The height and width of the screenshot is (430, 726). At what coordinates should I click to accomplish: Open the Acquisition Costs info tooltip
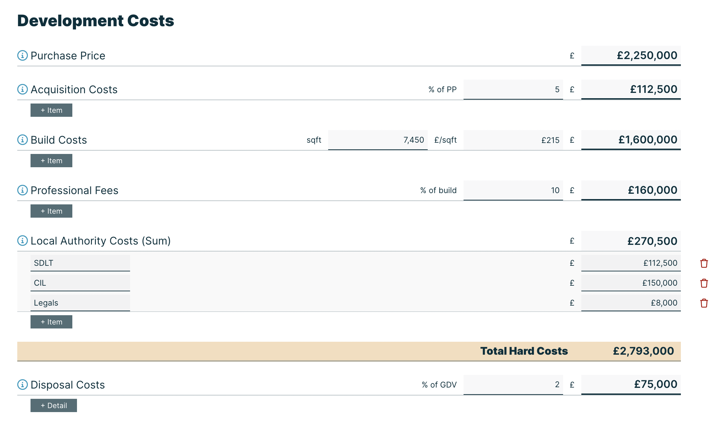22,90
